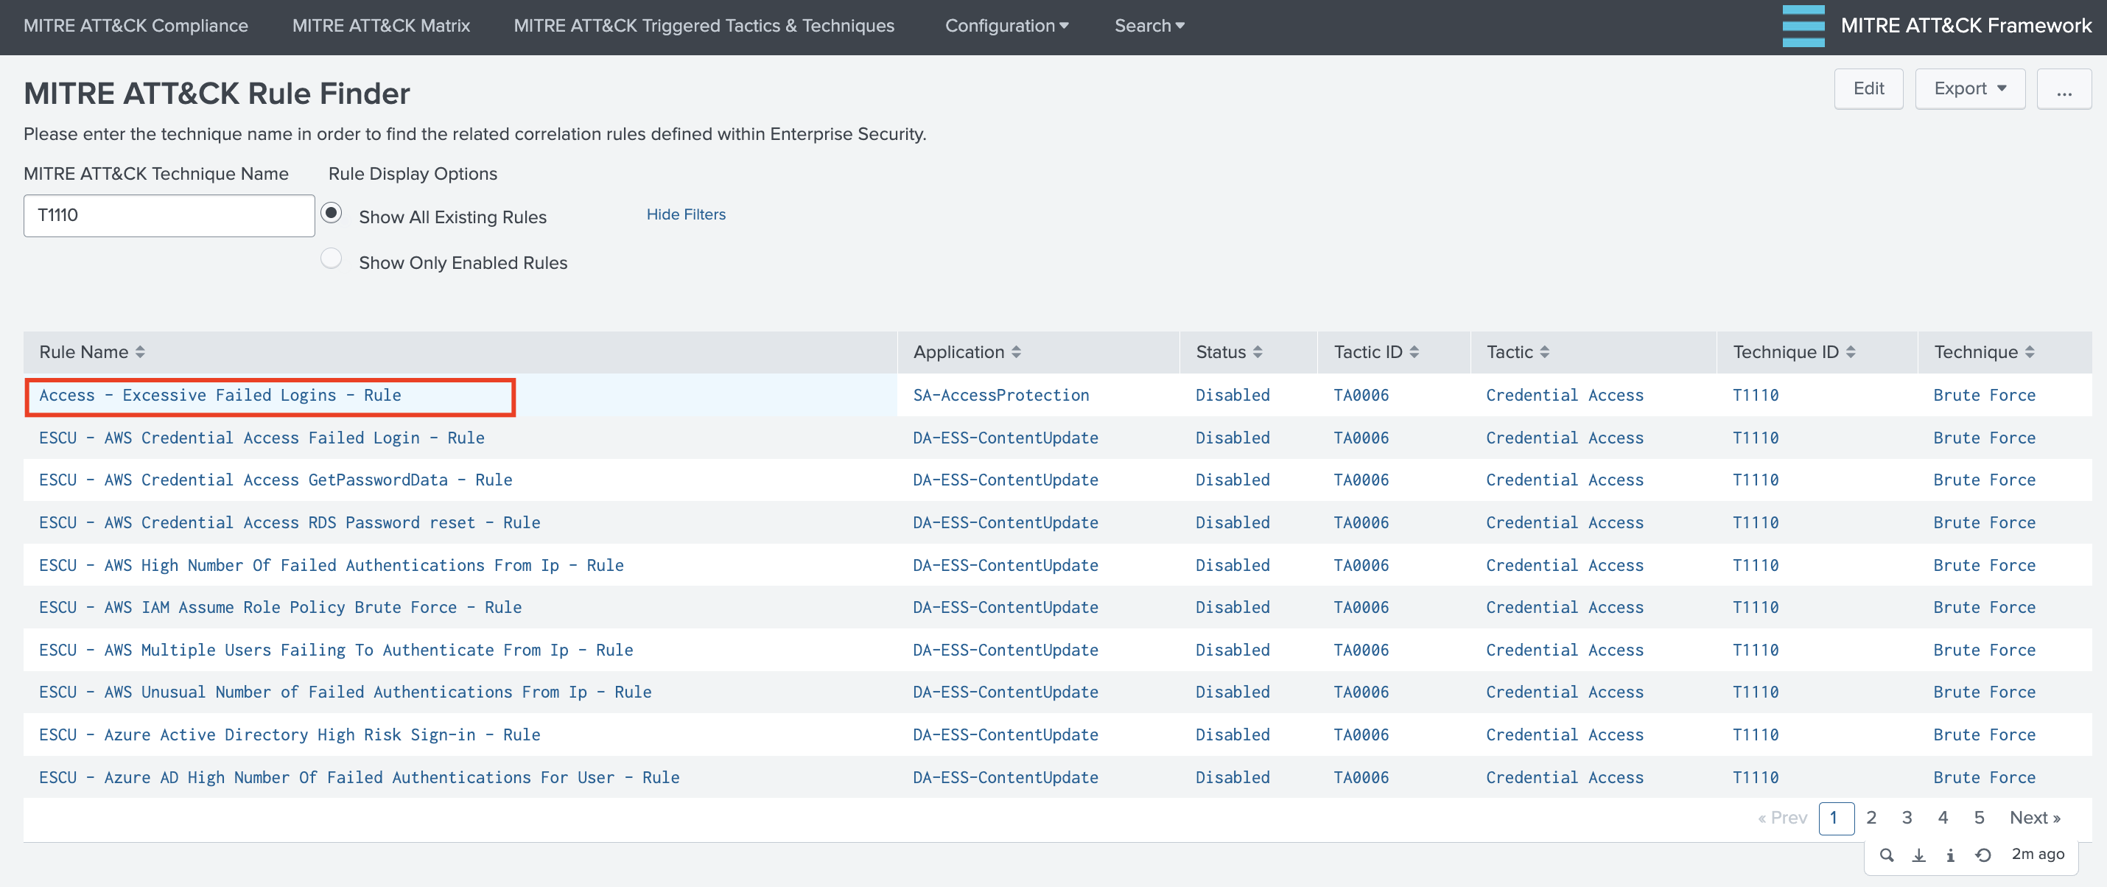Click the Technique Name input field
Screen dimensions: 2107x887
[169, 215]
